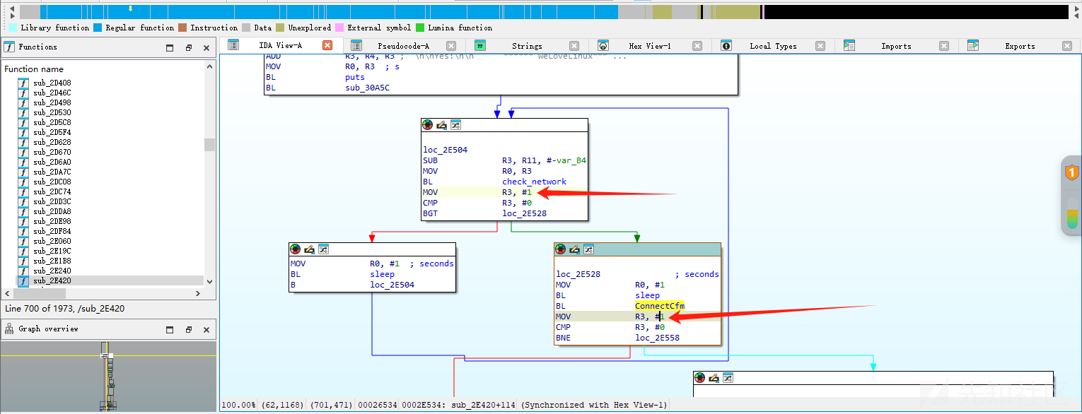
Task: Click the Exports tab icon
Action: [973, 46]
